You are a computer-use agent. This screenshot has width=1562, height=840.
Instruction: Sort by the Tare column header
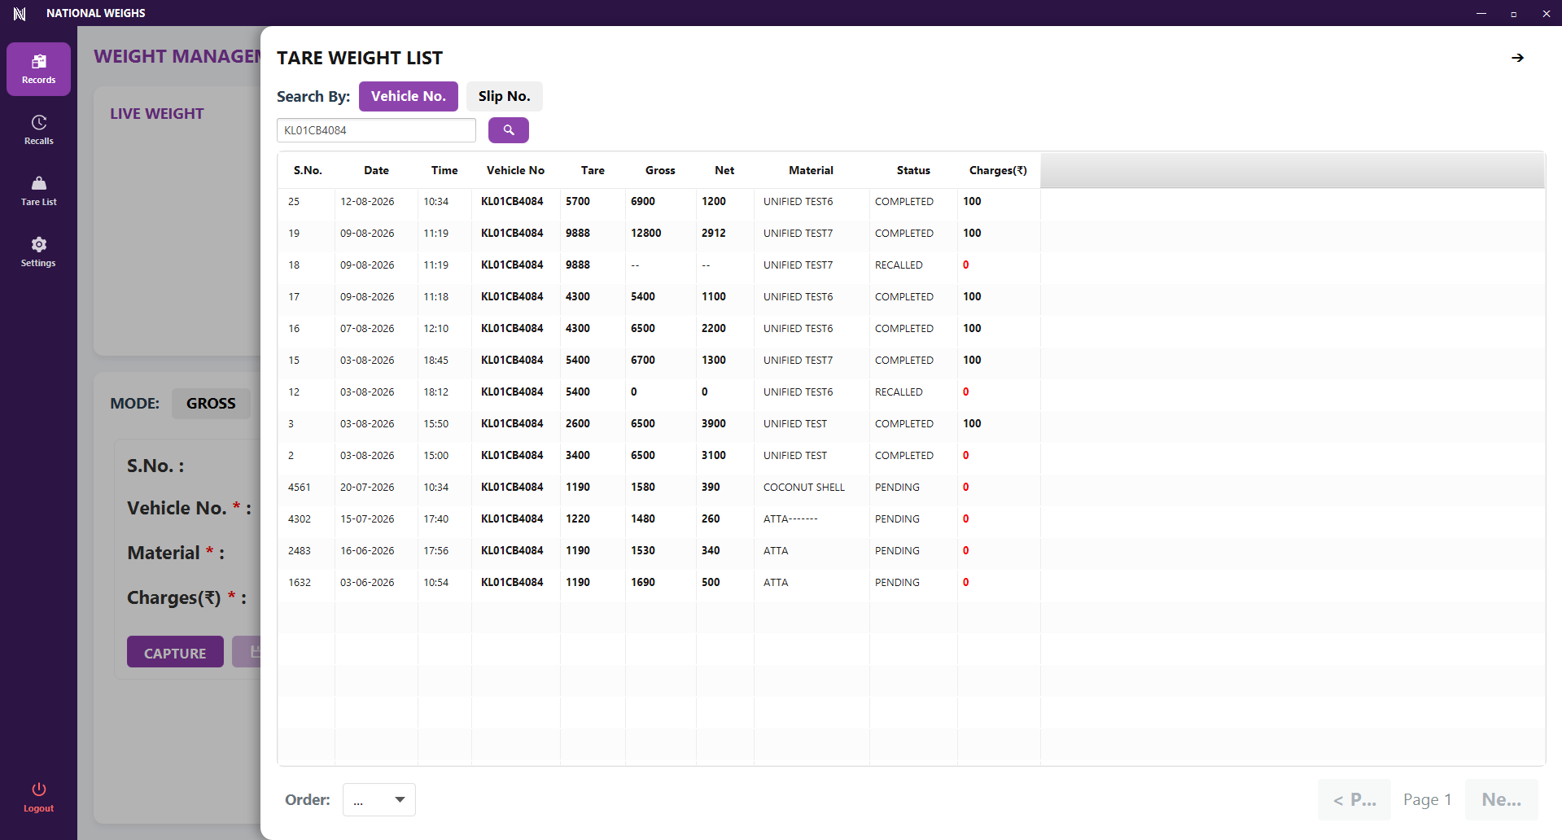point(593,170)
